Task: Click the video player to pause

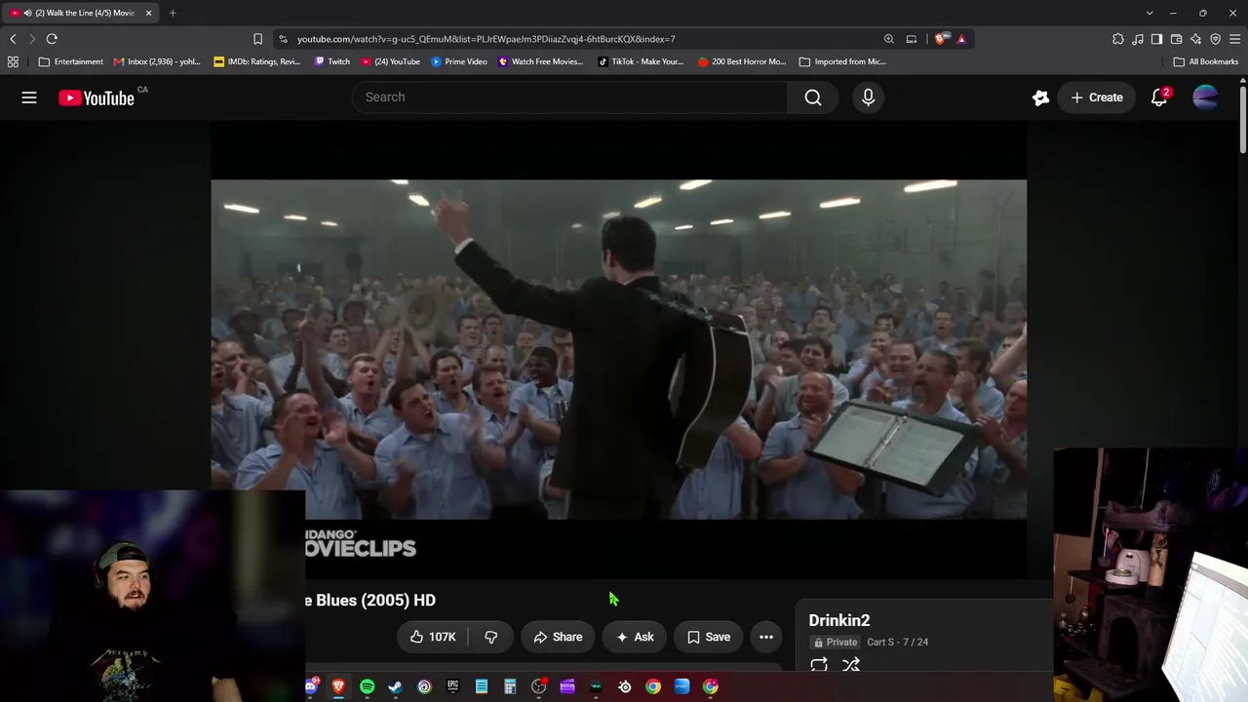Action: click(x=619, y=349)
